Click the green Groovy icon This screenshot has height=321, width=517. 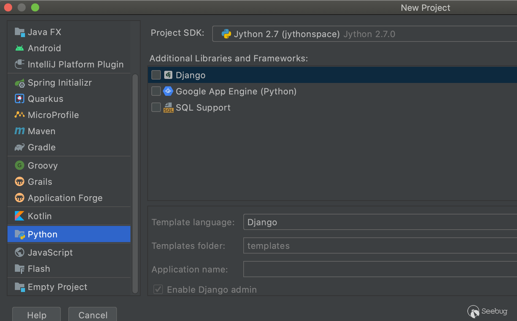point(20,166)
